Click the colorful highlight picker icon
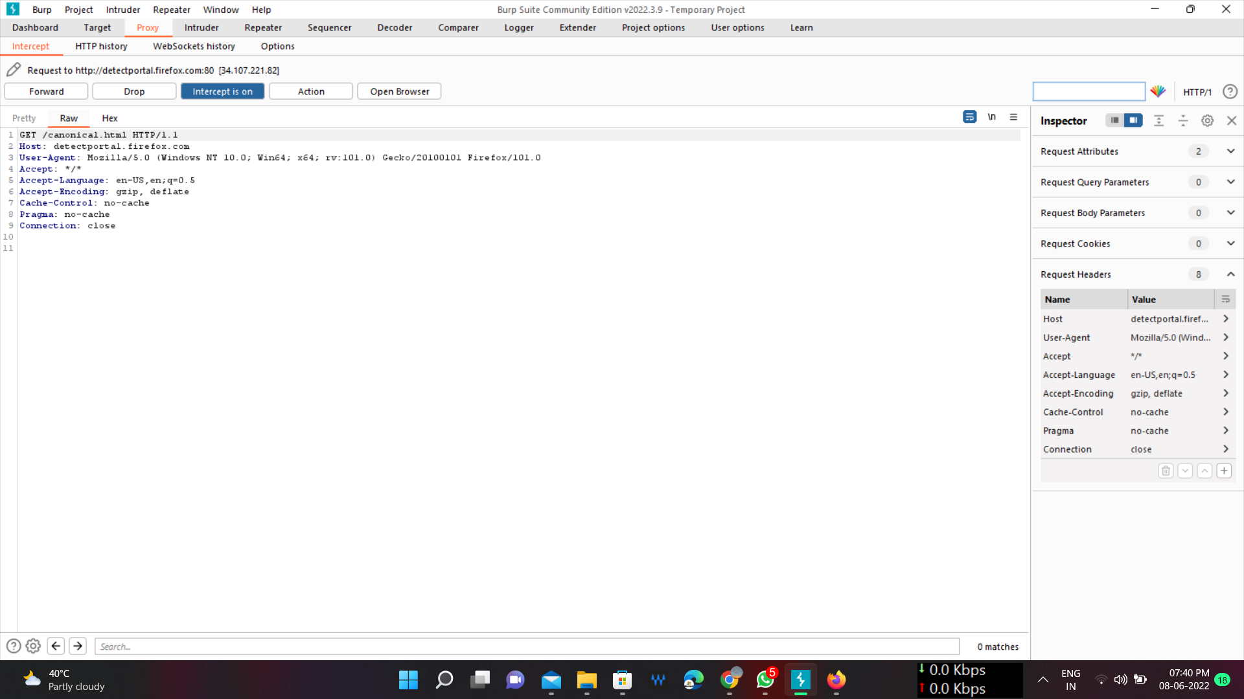The width and height of the screenshot is (1244, 699). click(x=1158, y=91)
